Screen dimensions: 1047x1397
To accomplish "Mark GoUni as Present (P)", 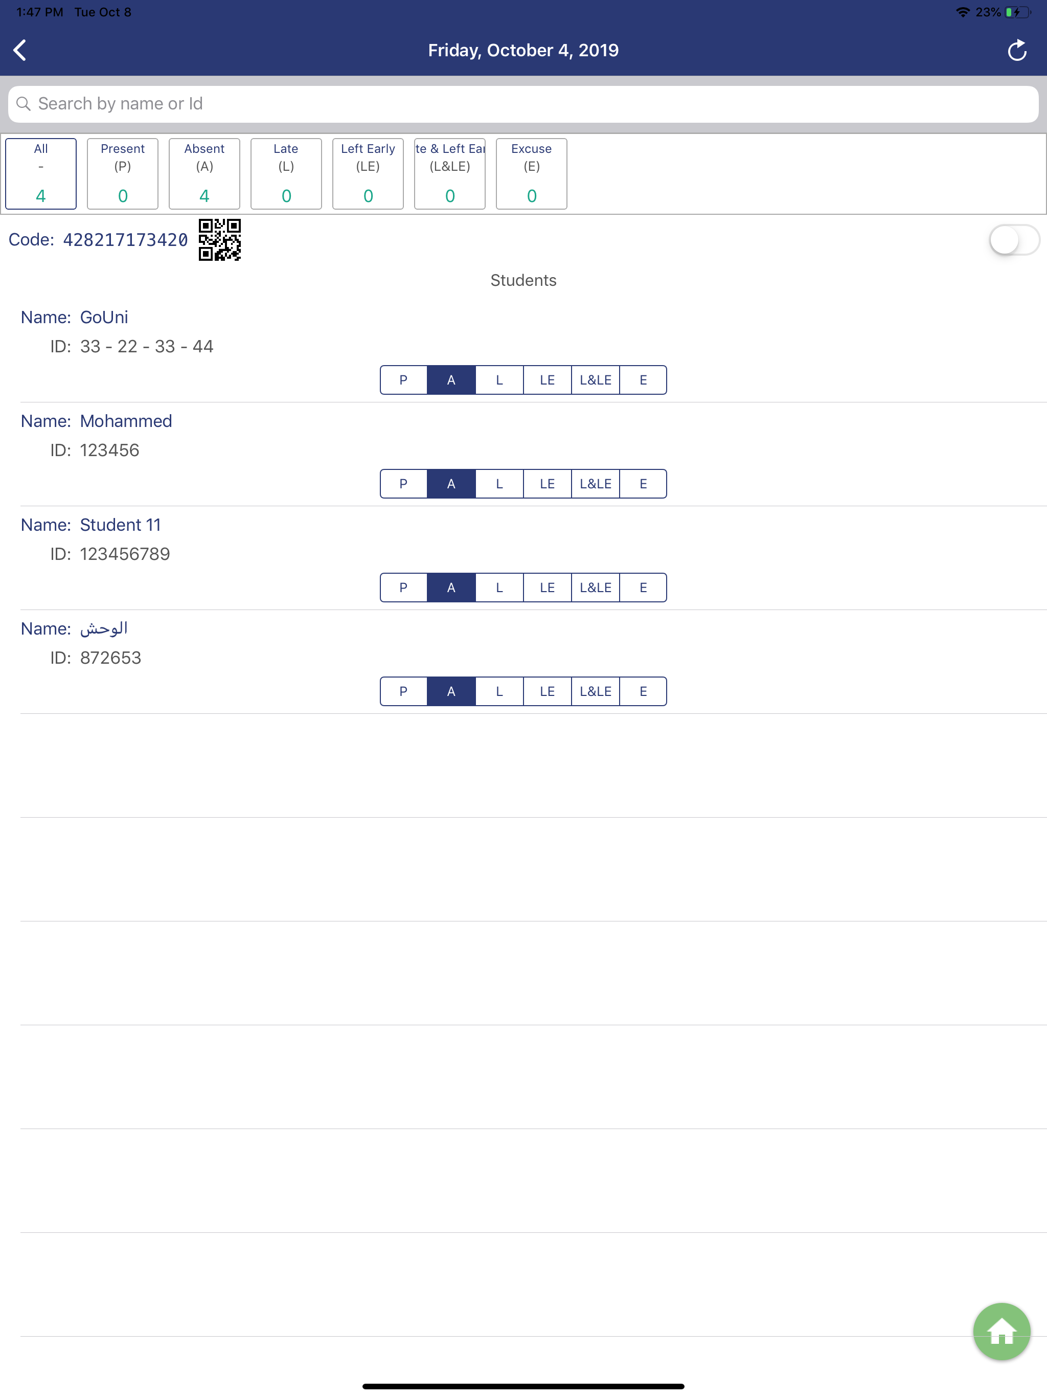I will point(403,379).
